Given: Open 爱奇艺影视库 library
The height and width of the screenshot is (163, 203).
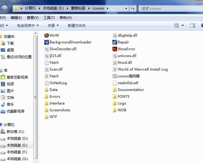Looking at the screenshot, I should click(x=17, y=77).
